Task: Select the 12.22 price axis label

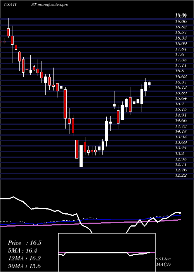Action: 181,175
